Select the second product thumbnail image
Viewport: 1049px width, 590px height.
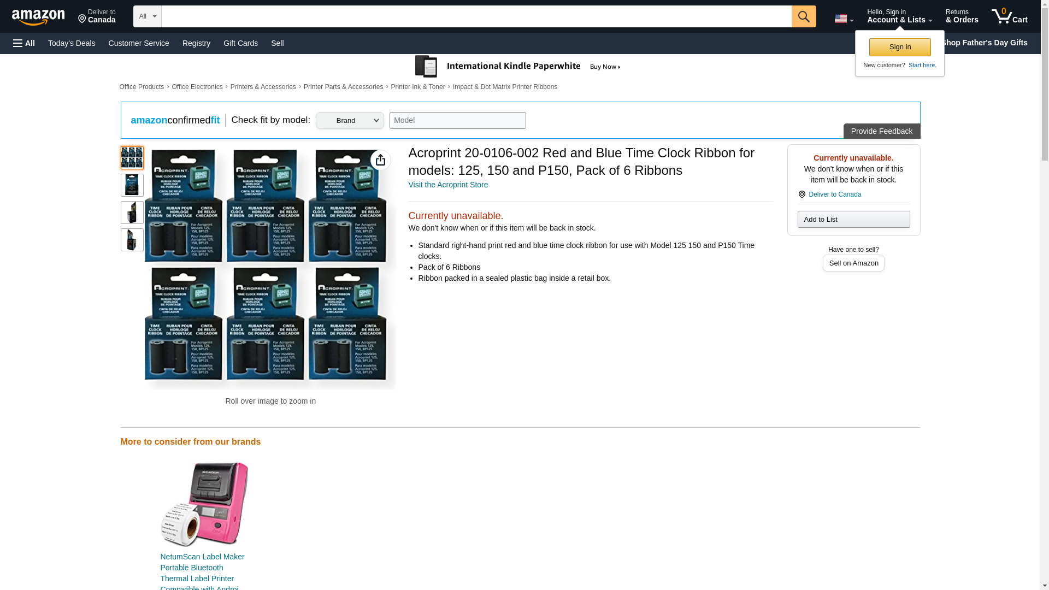pos(132,185)
